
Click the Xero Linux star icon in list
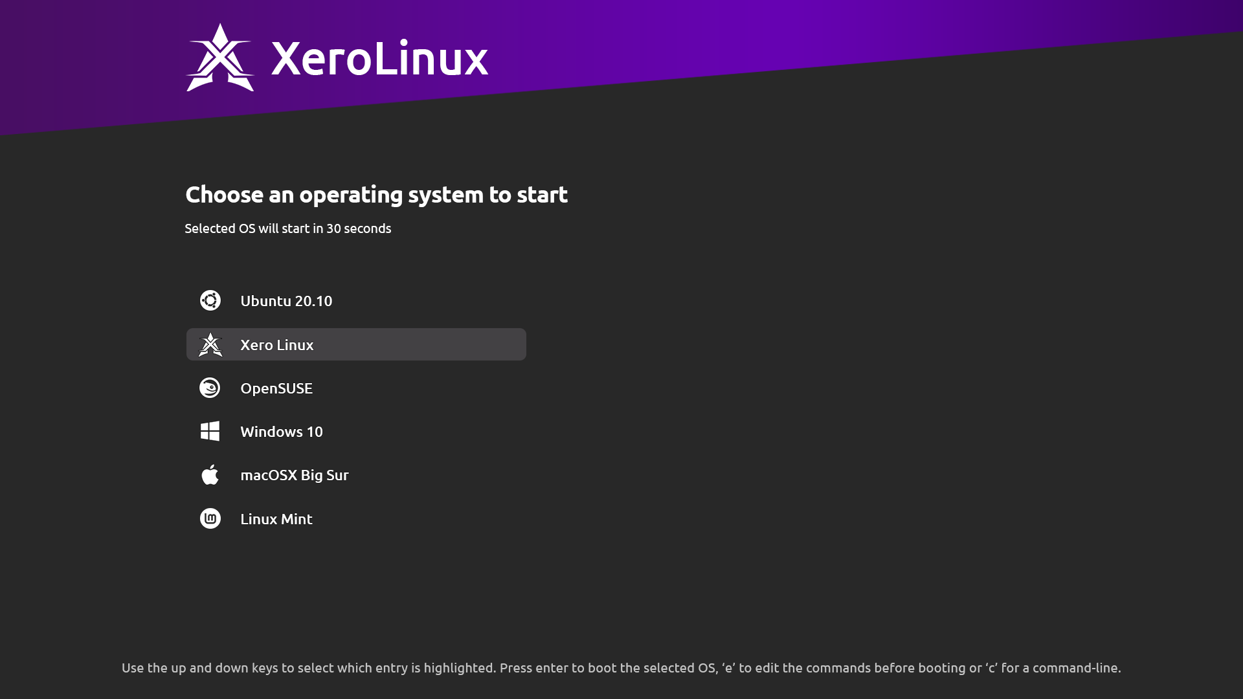coord(210,344)
